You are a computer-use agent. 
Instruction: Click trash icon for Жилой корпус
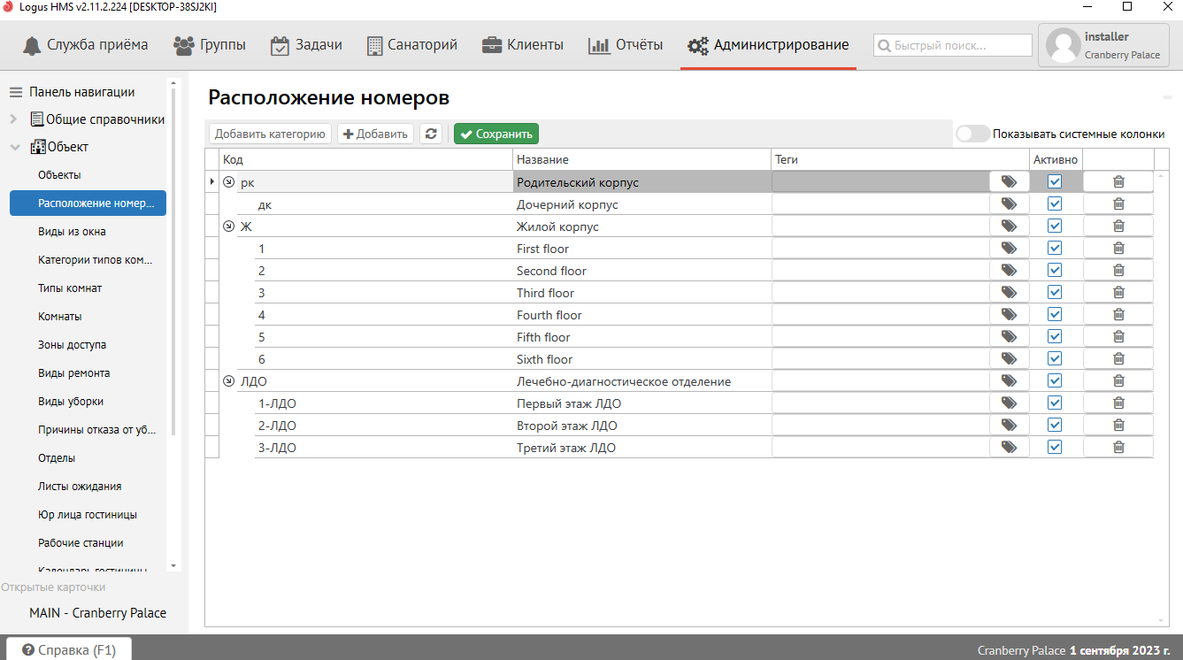coord(1118,226)
